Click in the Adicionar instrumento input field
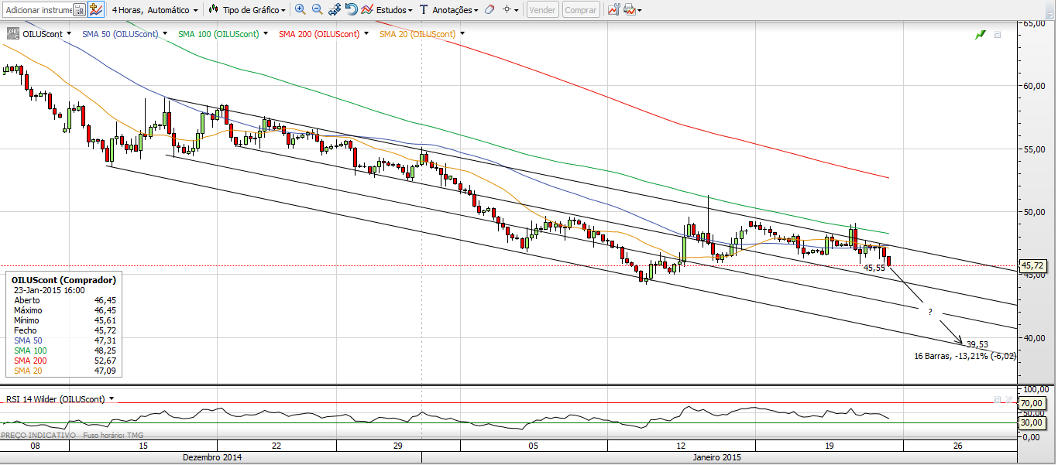Screen dimensions: 1058x465 (38, 10)
